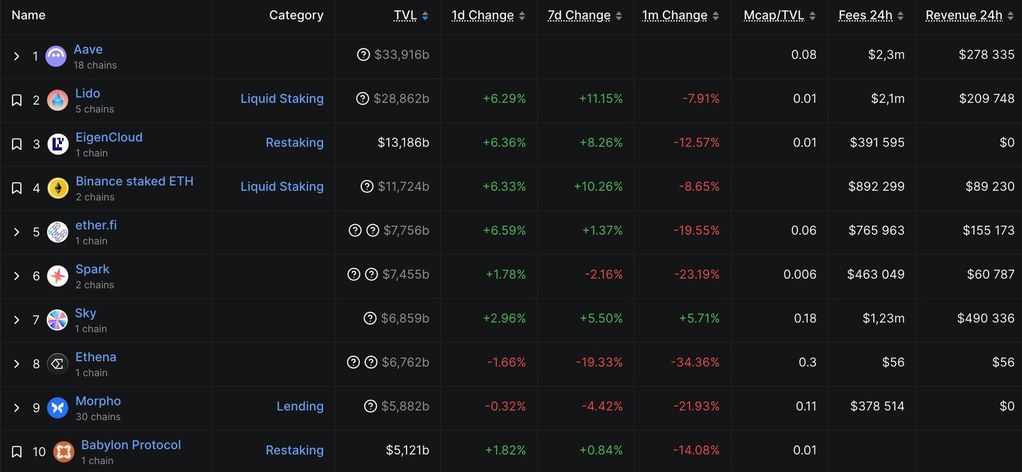Click the Lido droplet logo icon
The width and height of the screenshot is (1022, 472).
[57, 100]
